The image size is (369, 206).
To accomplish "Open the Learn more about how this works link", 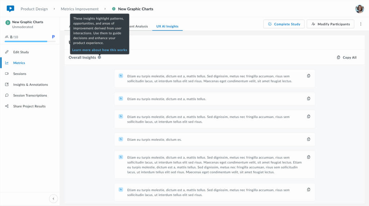I will point(99,50).
